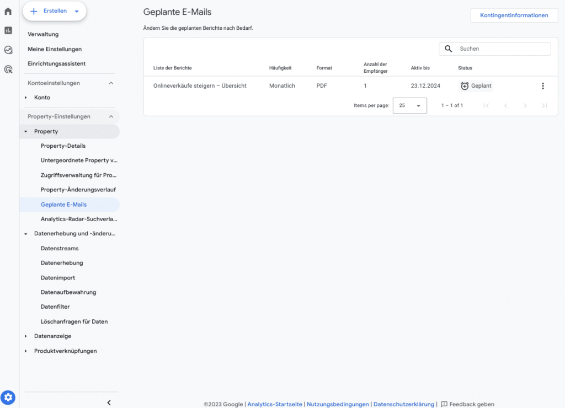This screenshot has height=408, width=565.
Task: Collapse the Kontoeinstellungen section
Action: 111,83
